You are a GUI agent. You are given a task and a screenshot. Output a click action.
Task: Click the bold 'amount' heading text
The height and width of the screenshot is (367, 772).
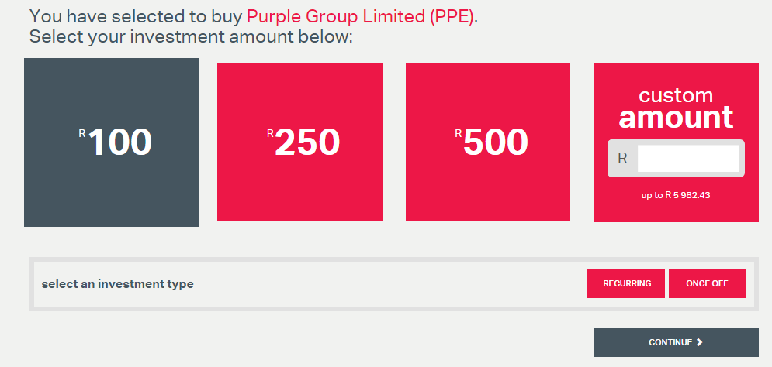[x=676, y=117]
